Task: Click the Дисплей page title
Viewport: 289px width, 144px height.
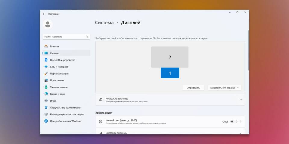Action: (x=131, y=23)
